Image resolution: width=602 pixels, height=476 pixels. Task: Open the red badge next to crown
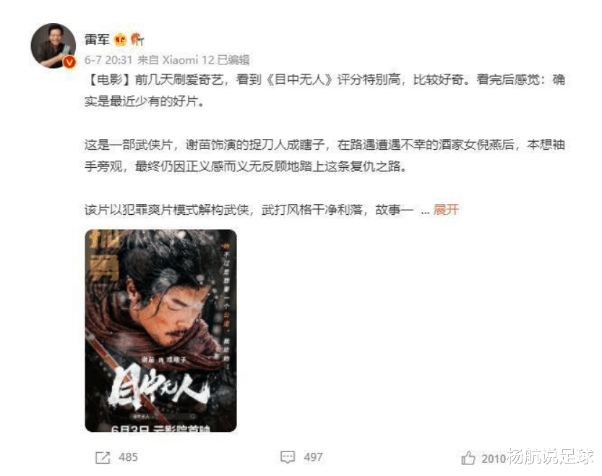[x=137, y=39]
